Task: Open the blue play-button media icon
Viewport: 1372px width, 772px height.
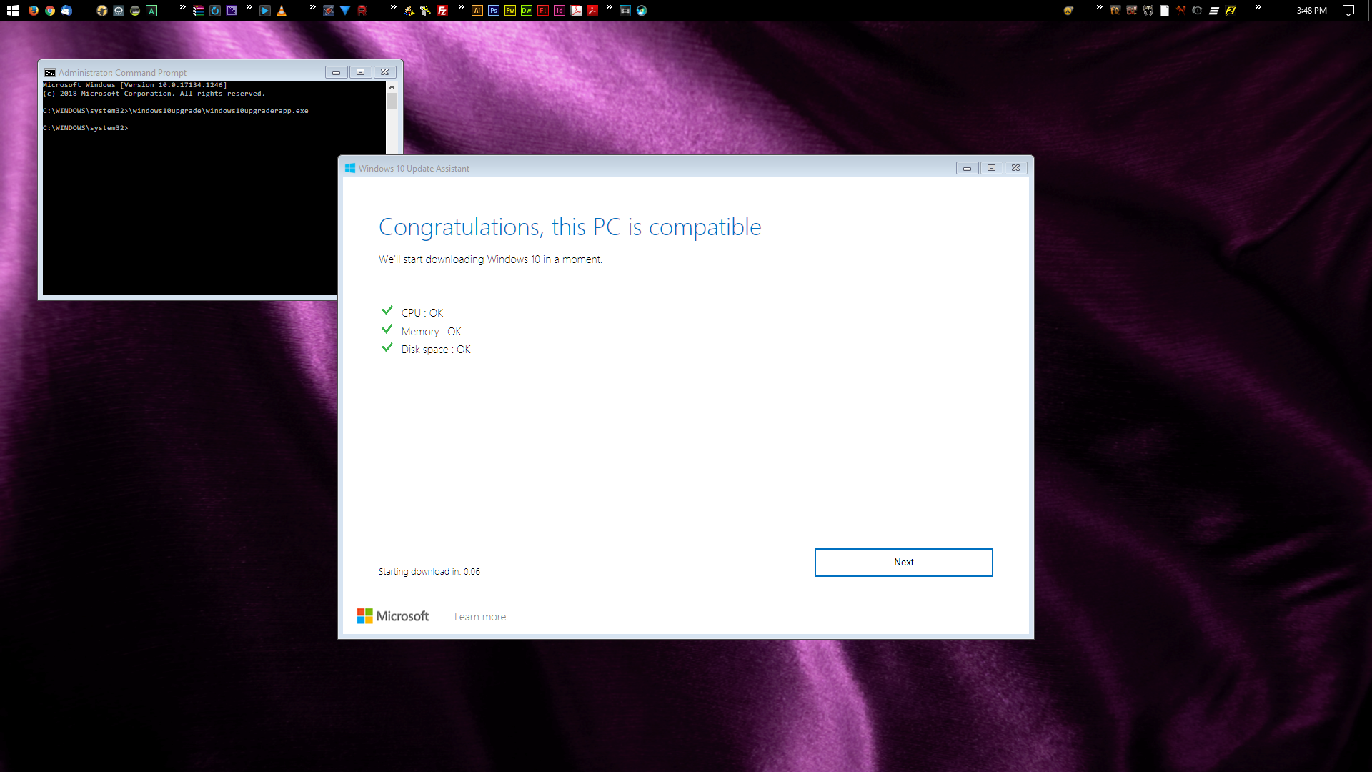Action: pyautogui.click(x=264, y=11)
